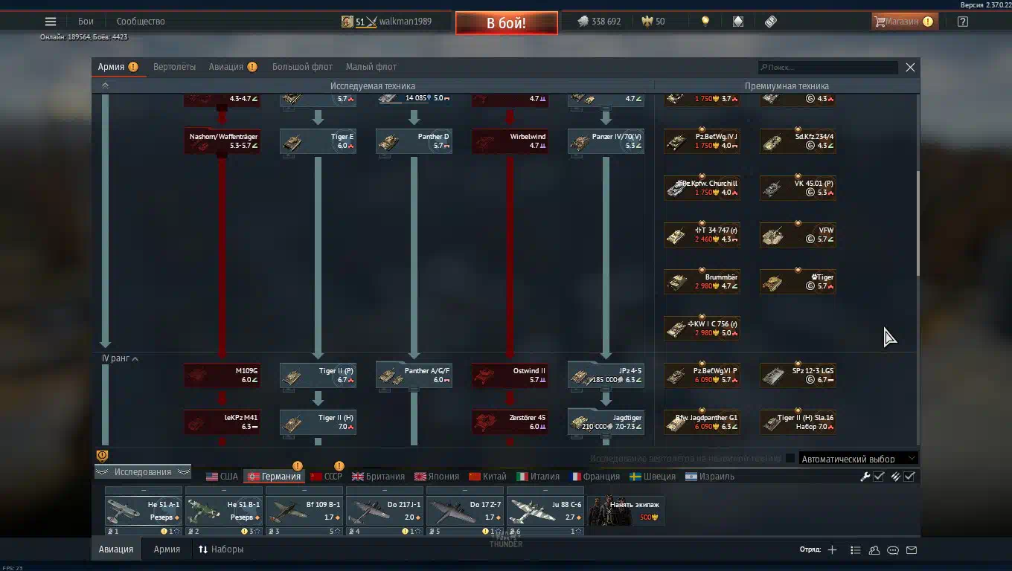Select Британия nation tab
This screenshot has height=571, width=1012.
(x=379, y=477)
